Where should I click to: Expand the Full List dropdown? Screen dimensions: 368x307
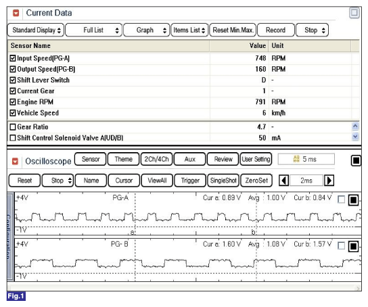[93, 30]
